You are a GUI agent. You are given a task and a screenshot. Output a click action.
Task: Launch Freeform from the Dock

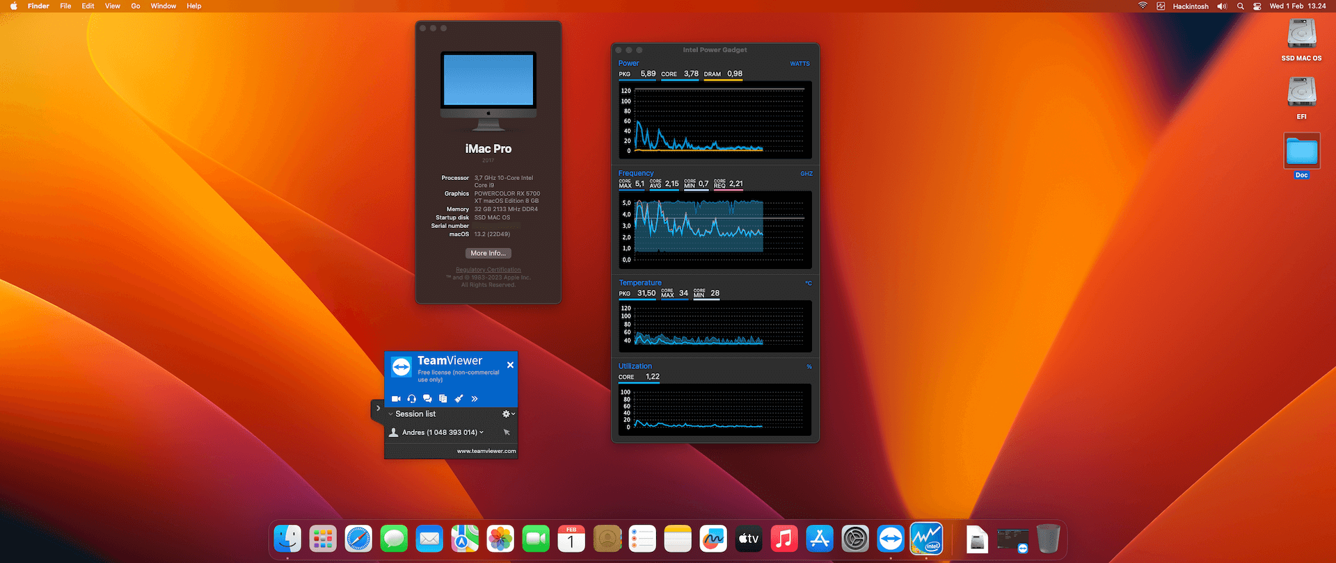713,539
